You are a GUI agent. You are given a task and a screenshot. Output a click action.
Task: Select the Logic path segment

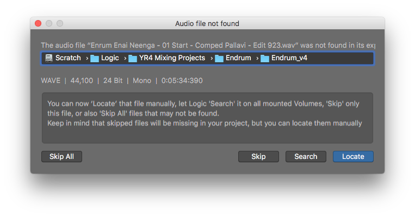point(110,58)
